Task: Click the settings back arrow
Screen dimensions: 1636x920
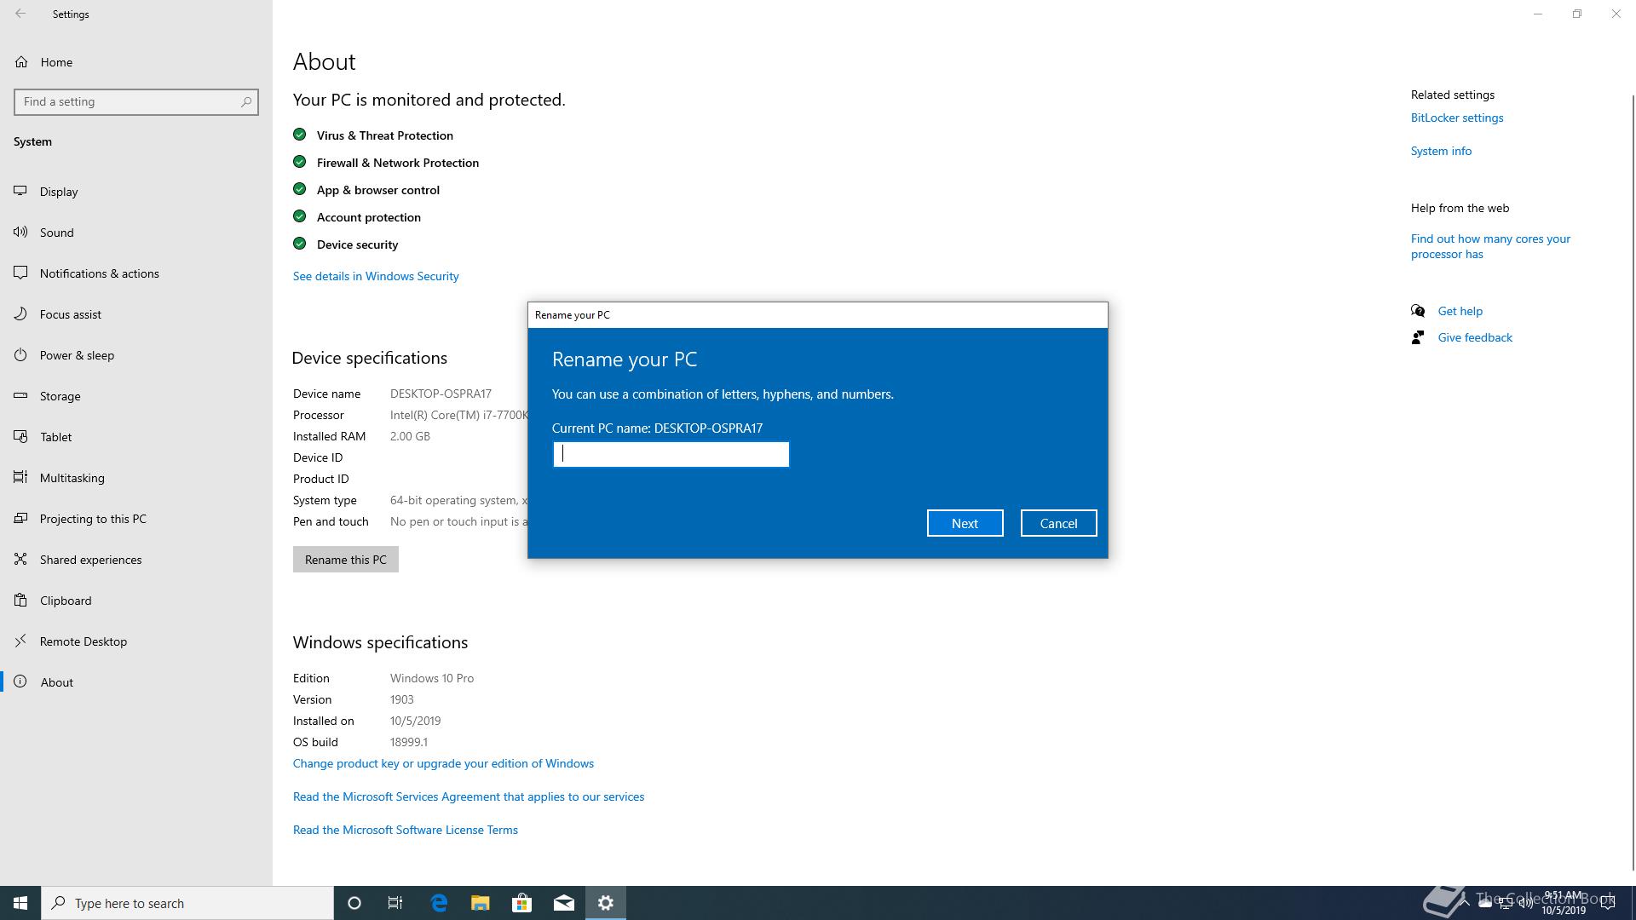Action: (20, 14)
